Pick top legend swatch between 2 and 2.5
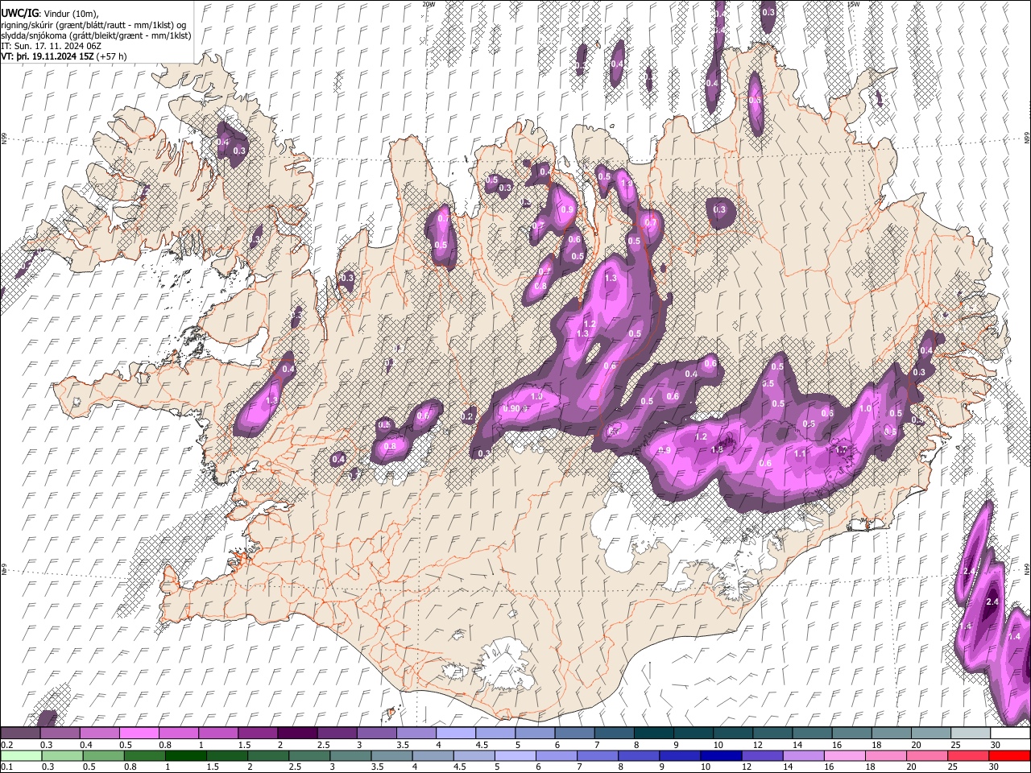Image resolution: width=1031 pixels, height=773 pixels. [297, 734]
